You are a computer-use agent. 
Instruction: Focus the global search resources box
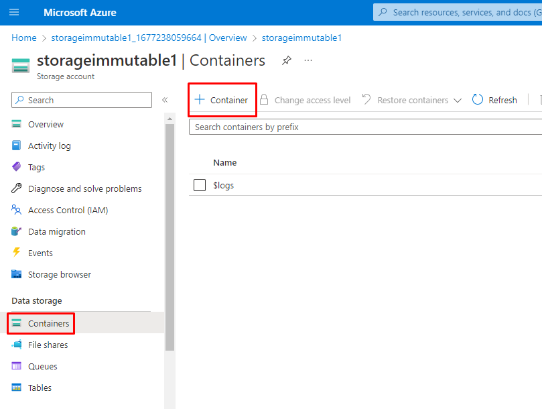[x=458, y=13]
